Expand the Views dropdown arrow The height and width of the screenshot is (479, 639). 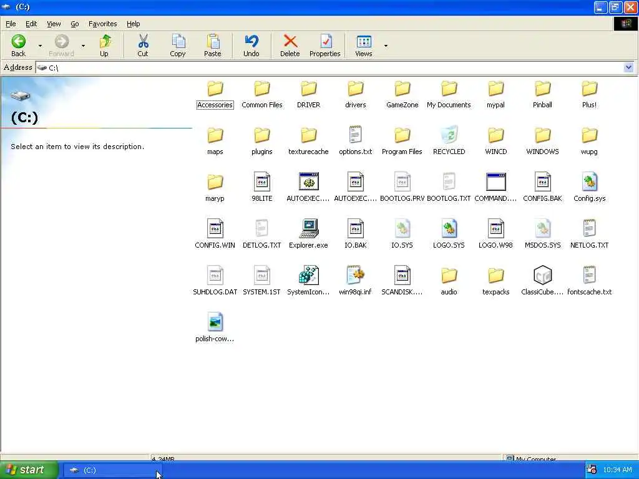386,46
